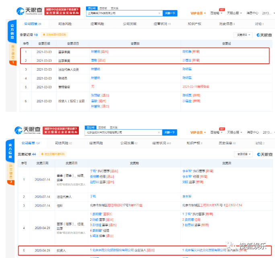Expand the 天眼企服 menu in the upper header
Screen dimensions: 275x258
pyautogui.click(x=234, y=13)
